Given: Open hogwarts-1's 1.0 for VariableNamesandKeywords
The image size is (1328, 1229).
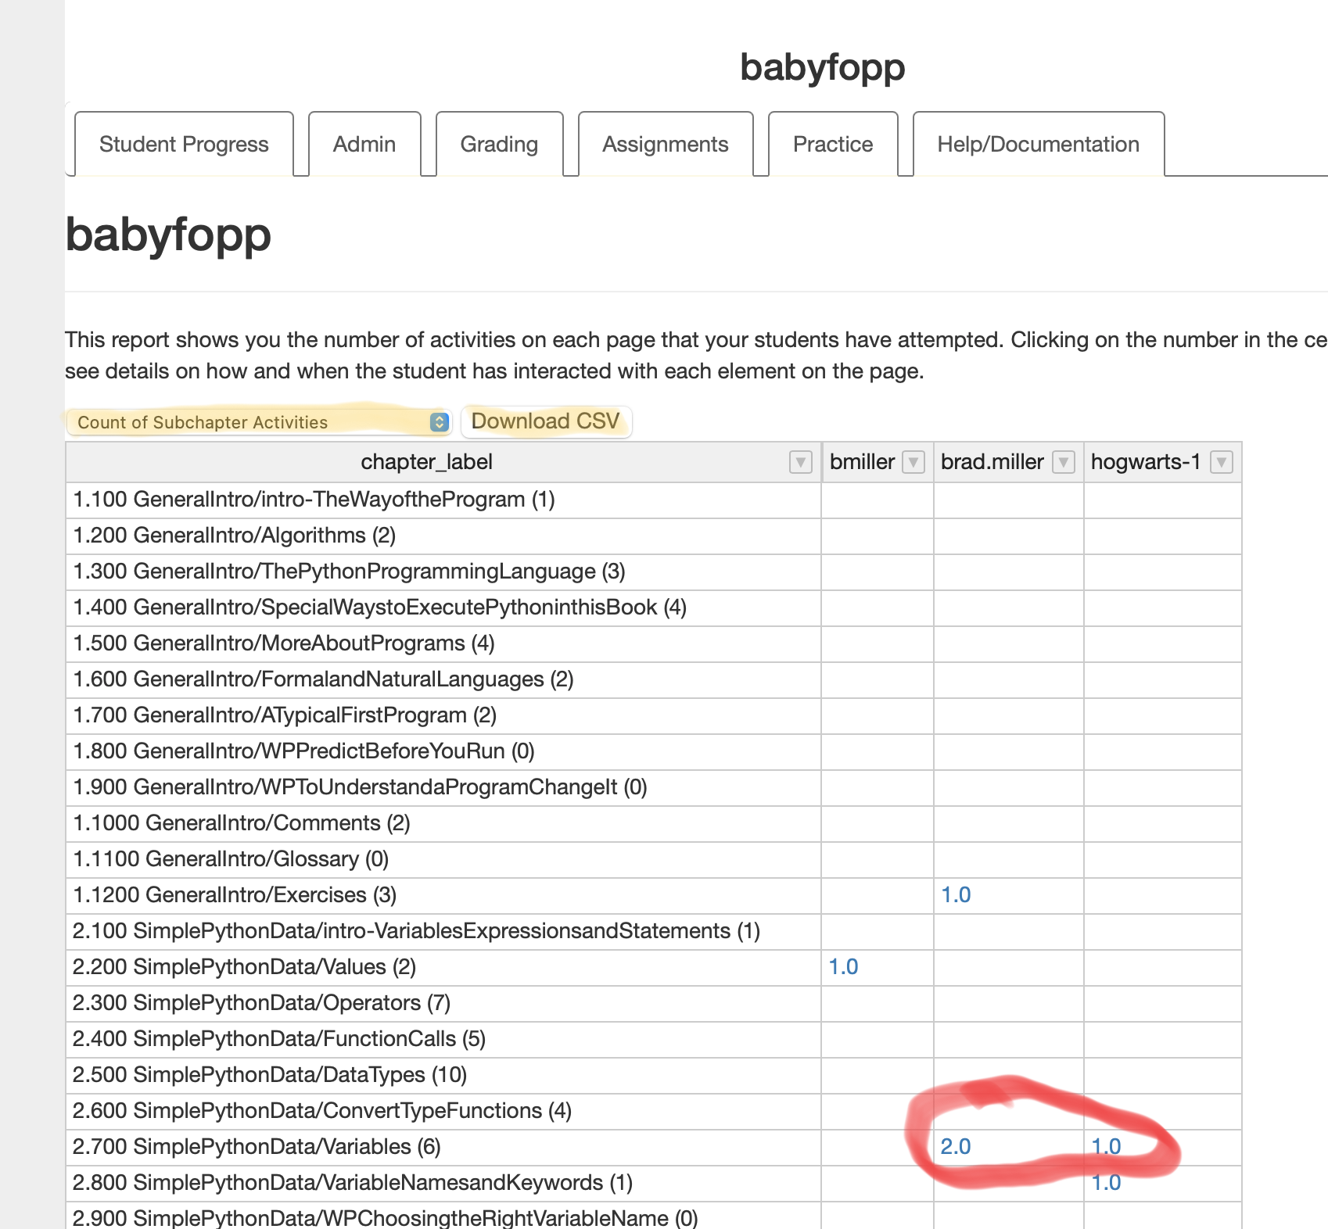Looking at the screenshot, I should click(1106, 1183).
